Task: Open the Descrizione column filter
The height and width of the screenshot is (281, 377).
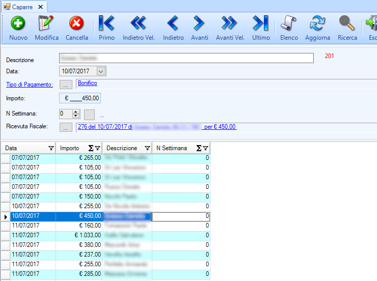Action: (147, 148)
